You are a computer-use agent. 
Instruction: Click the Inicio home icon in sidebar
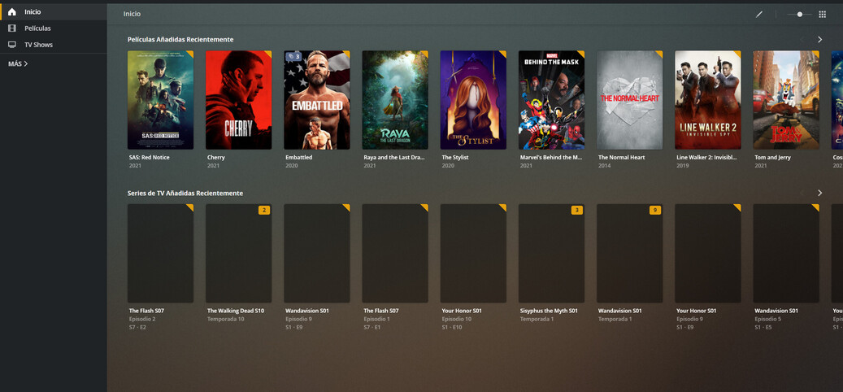(x=12, y=12)
